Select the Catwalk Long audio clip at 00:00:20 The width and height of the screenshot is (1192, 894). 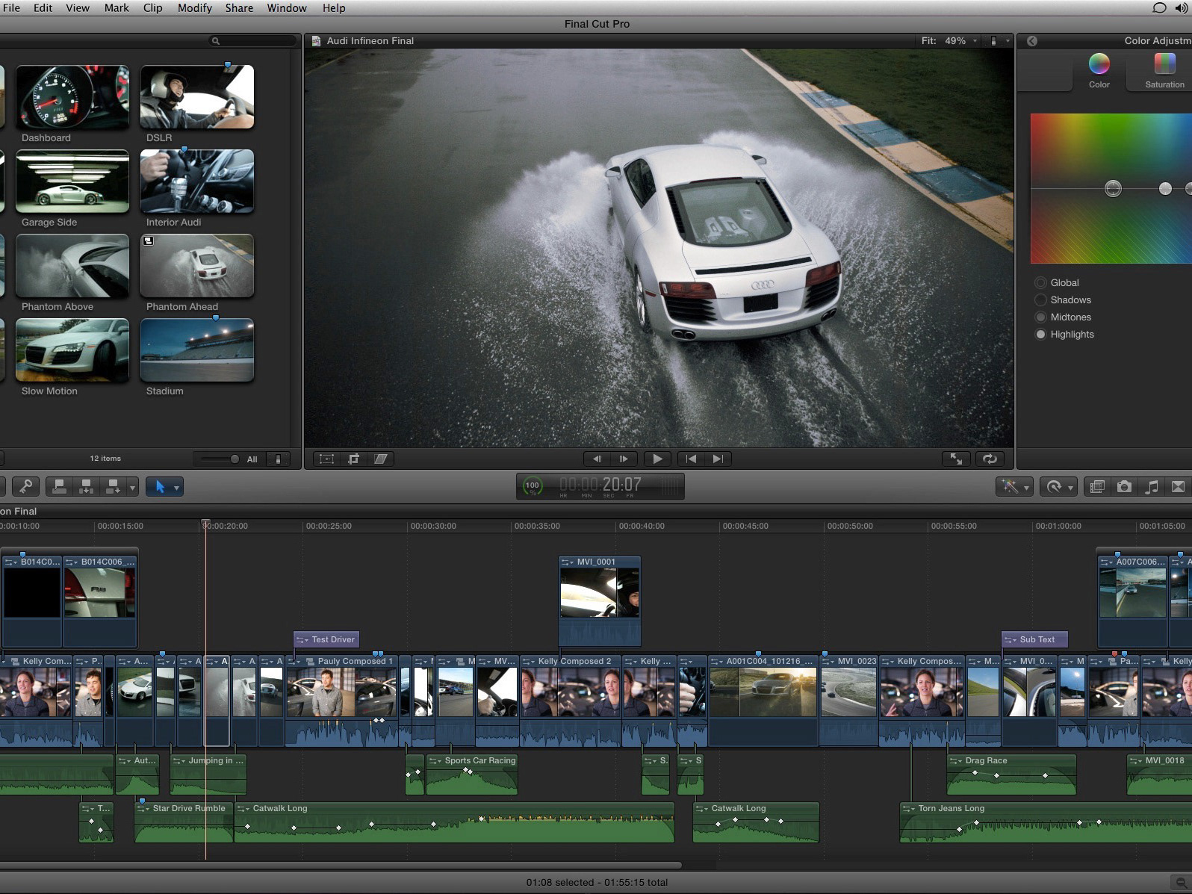pos(454,822)
